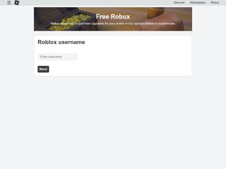Select the Roblox username heading
Screen dimensions: 226x169
point(61,42)
